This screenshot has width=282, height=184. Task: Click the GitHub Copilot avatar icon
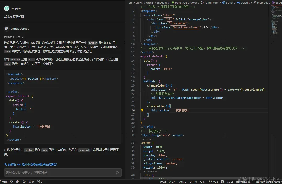pyautogui.click(x=7, y=28)
